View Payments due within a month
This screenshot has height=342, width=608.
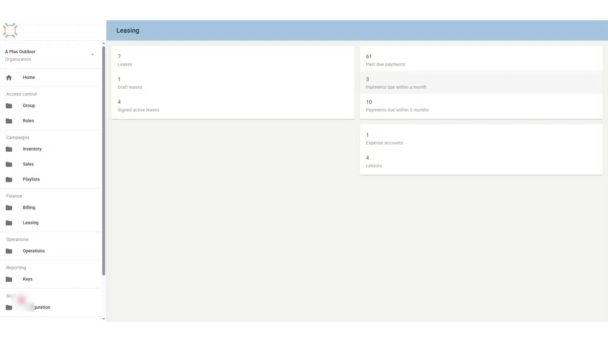(481, 83)
